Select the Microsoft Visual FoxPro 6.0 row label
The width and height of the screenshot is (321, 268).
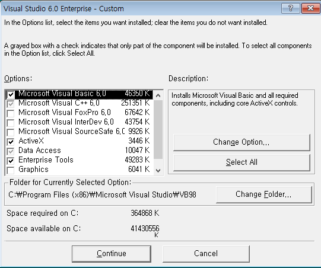[x=65, y=112]
